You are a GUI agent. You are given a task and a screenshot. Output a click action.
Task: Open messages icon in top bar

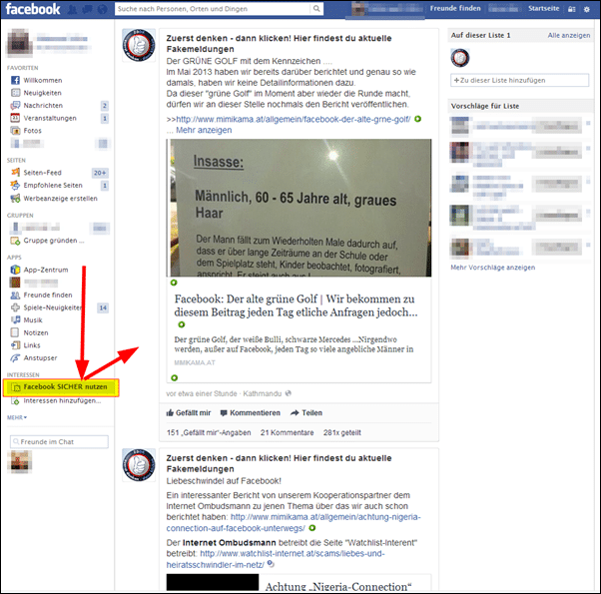pyautogui.click(x=88, y=9)
